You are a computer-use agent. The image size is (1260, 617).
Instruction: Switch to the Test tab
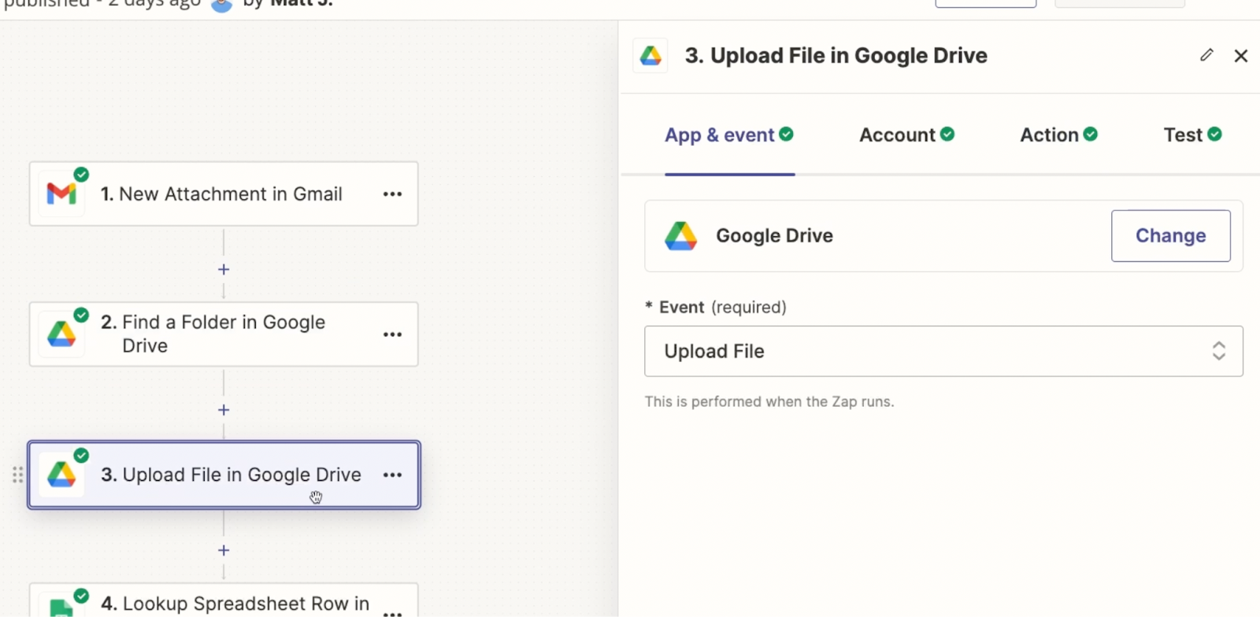[1192, 135]
